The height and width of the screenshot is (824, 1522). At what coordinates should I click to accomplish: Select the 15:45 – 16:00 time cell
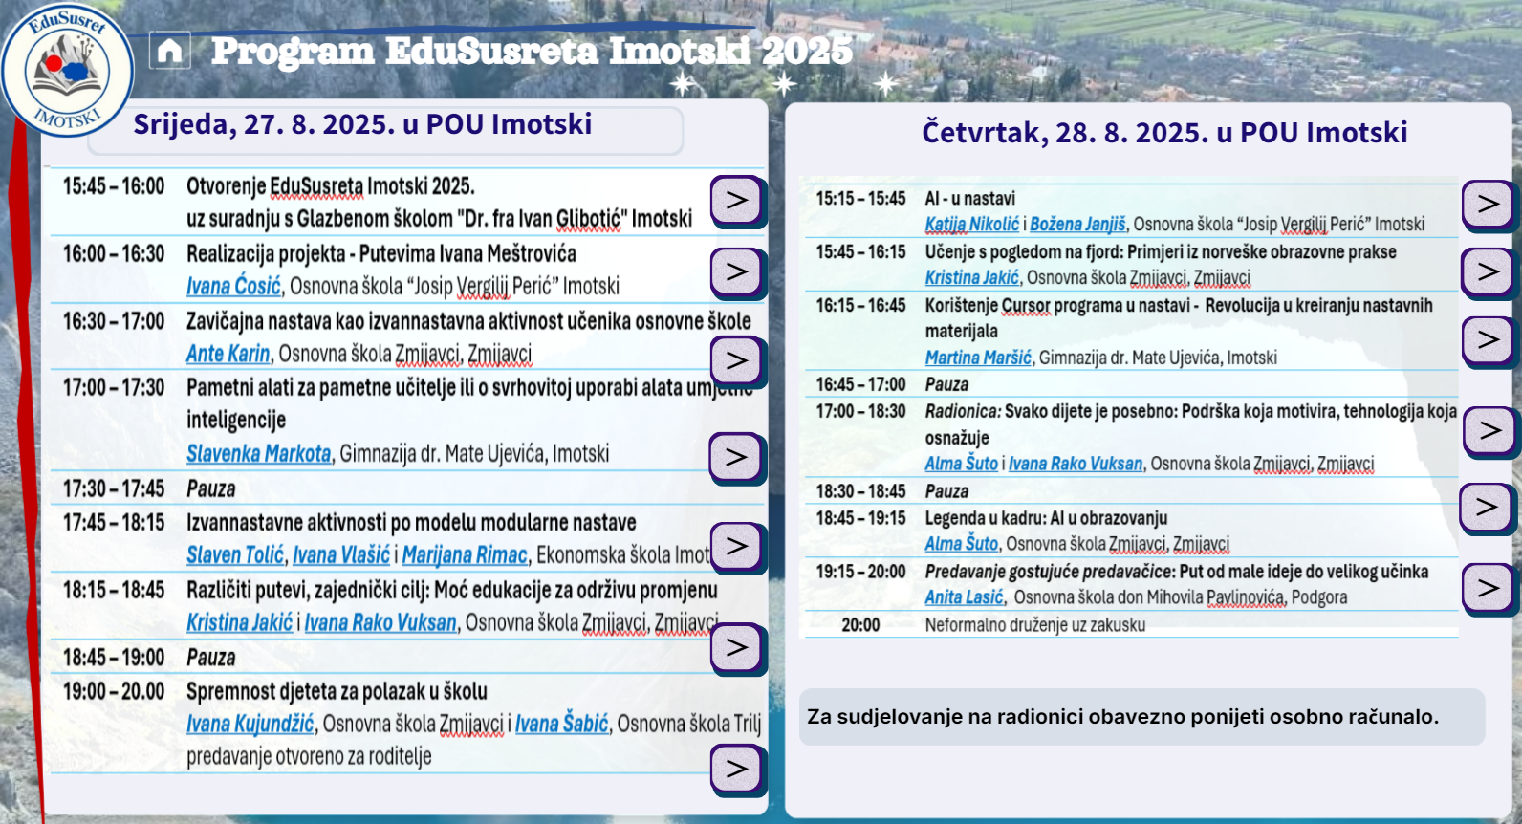[x=114, y=186]
